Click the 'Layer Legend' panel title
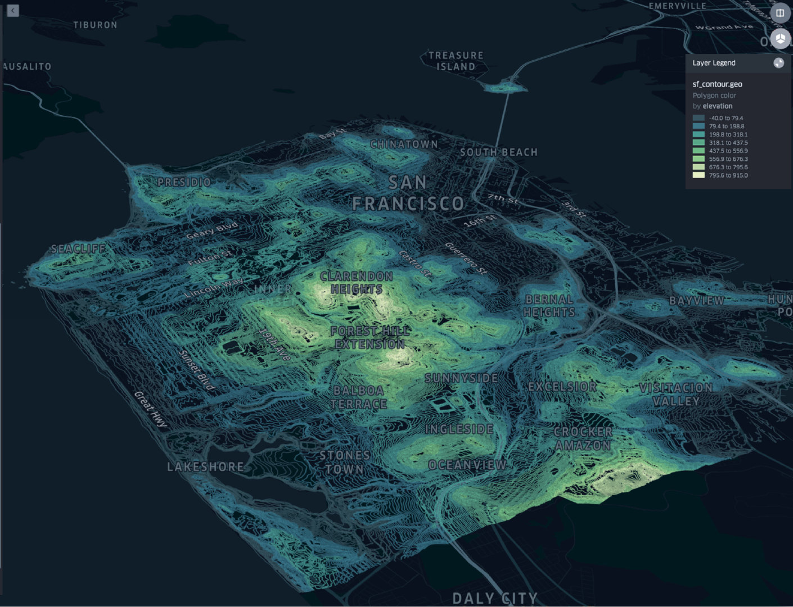Viewport: 793px width, 607px height. [x=714, y=63]
